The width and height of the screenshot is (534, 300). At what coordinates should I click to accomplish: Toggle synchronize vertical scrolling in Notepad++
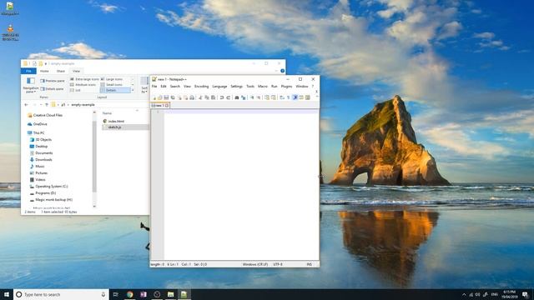click(267, 97)
